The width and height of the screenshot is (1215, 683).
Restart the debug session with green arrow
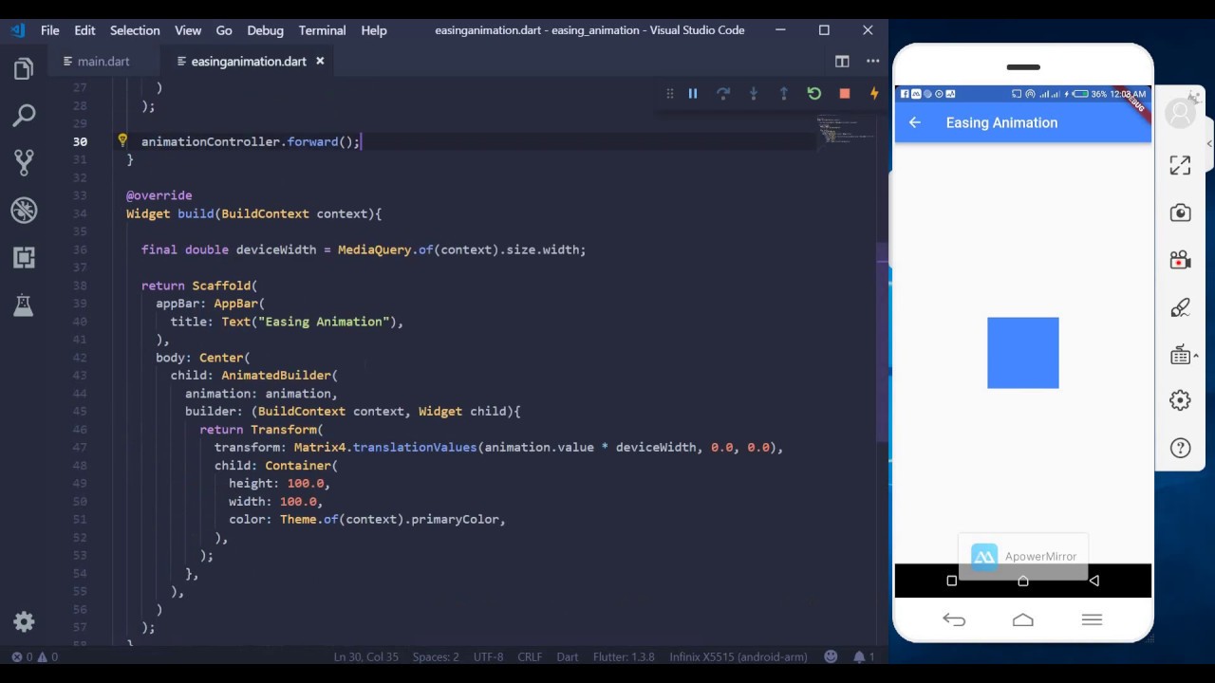click(x=814, y=93)
